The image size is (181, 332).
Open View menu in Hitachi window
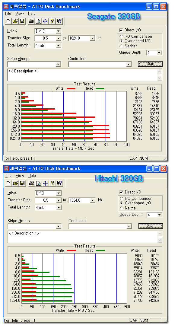tap(20, 176)
